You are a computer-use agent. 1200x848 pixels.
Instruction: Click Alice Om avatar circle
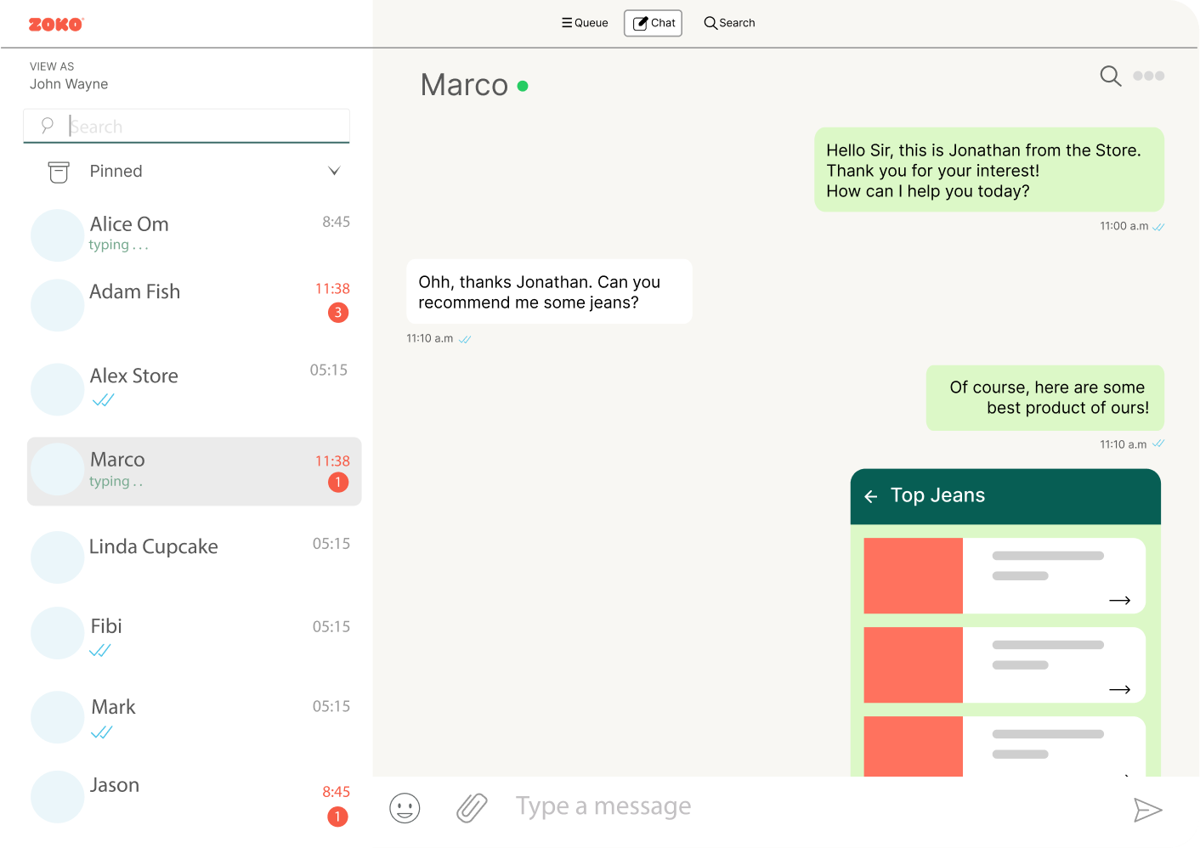tap(57, 235)
